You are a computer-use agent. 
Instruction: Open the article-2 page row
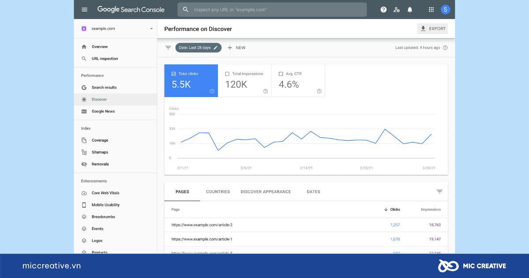306,225
